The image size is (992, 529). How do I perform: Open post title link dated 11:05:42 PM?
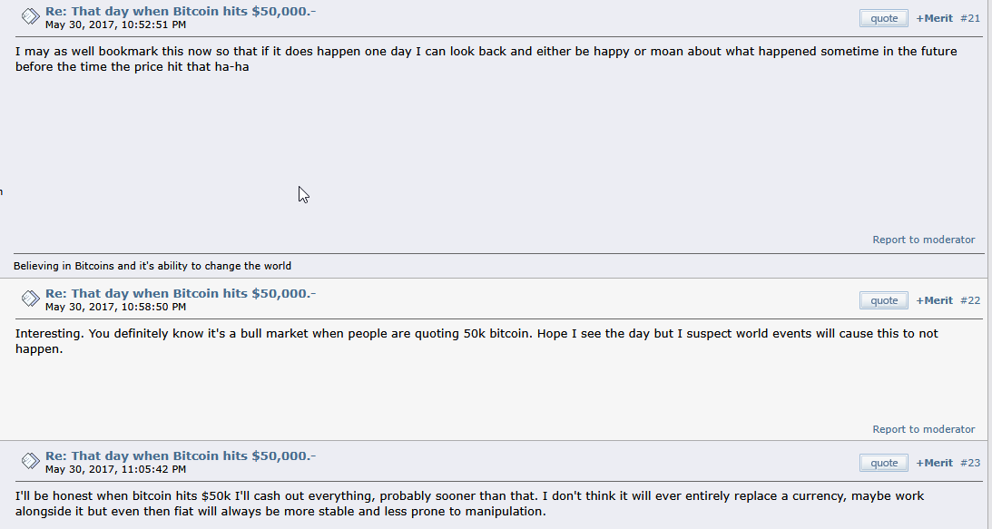tap(181, 456)
